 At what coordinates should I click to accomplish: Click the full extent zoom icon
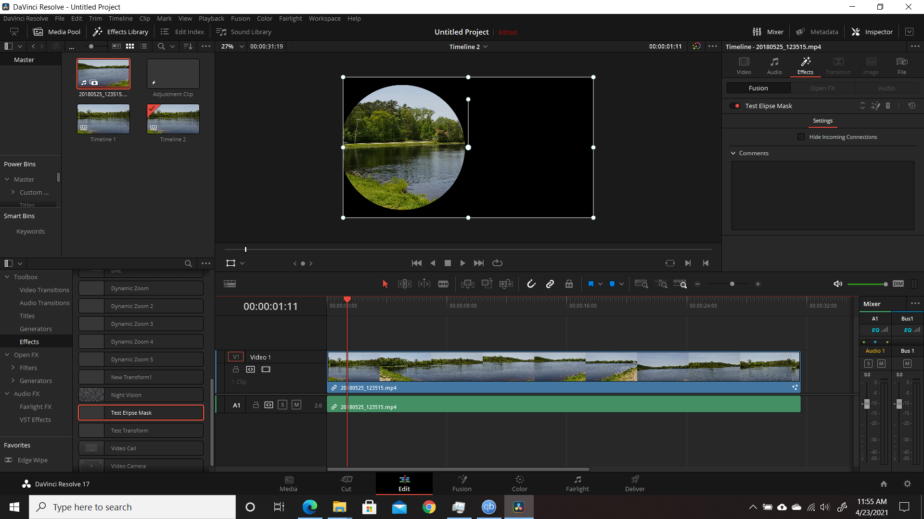pyautogui.click(x=642, y=284)
